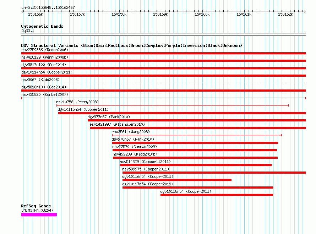The image size is (316, 234).
Task: Select dgv10115n54 (Cooper2011) label
Action: (83, 109)
